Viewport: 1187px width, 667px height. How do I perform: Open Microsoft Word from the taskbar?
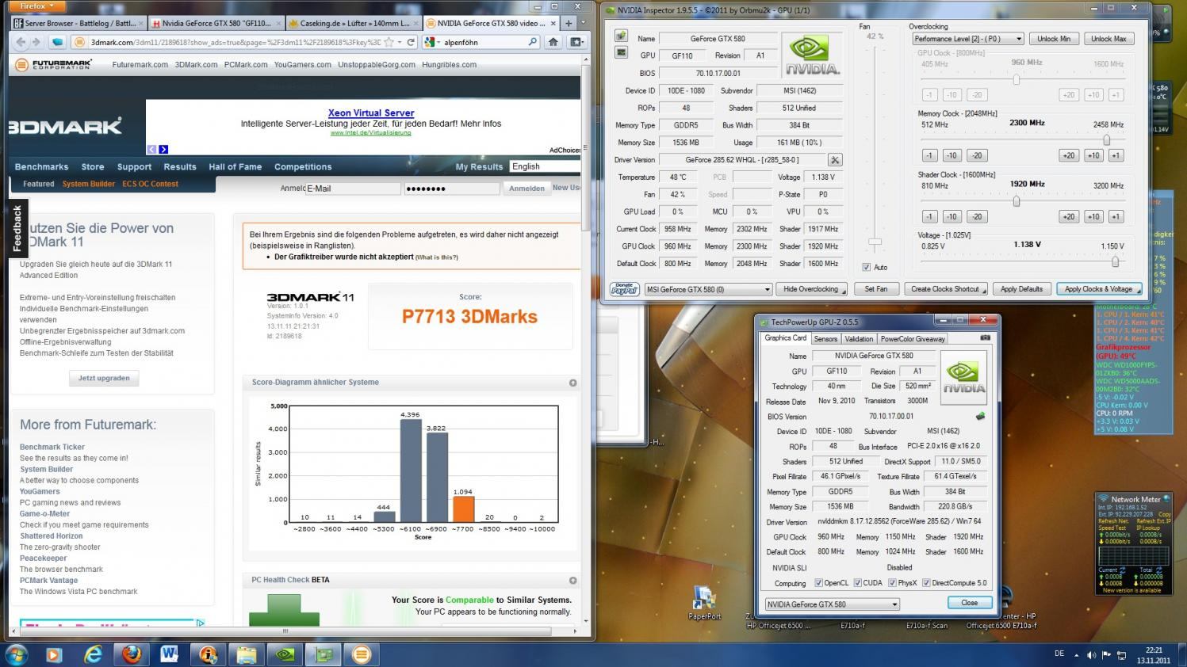click(169, 654)
